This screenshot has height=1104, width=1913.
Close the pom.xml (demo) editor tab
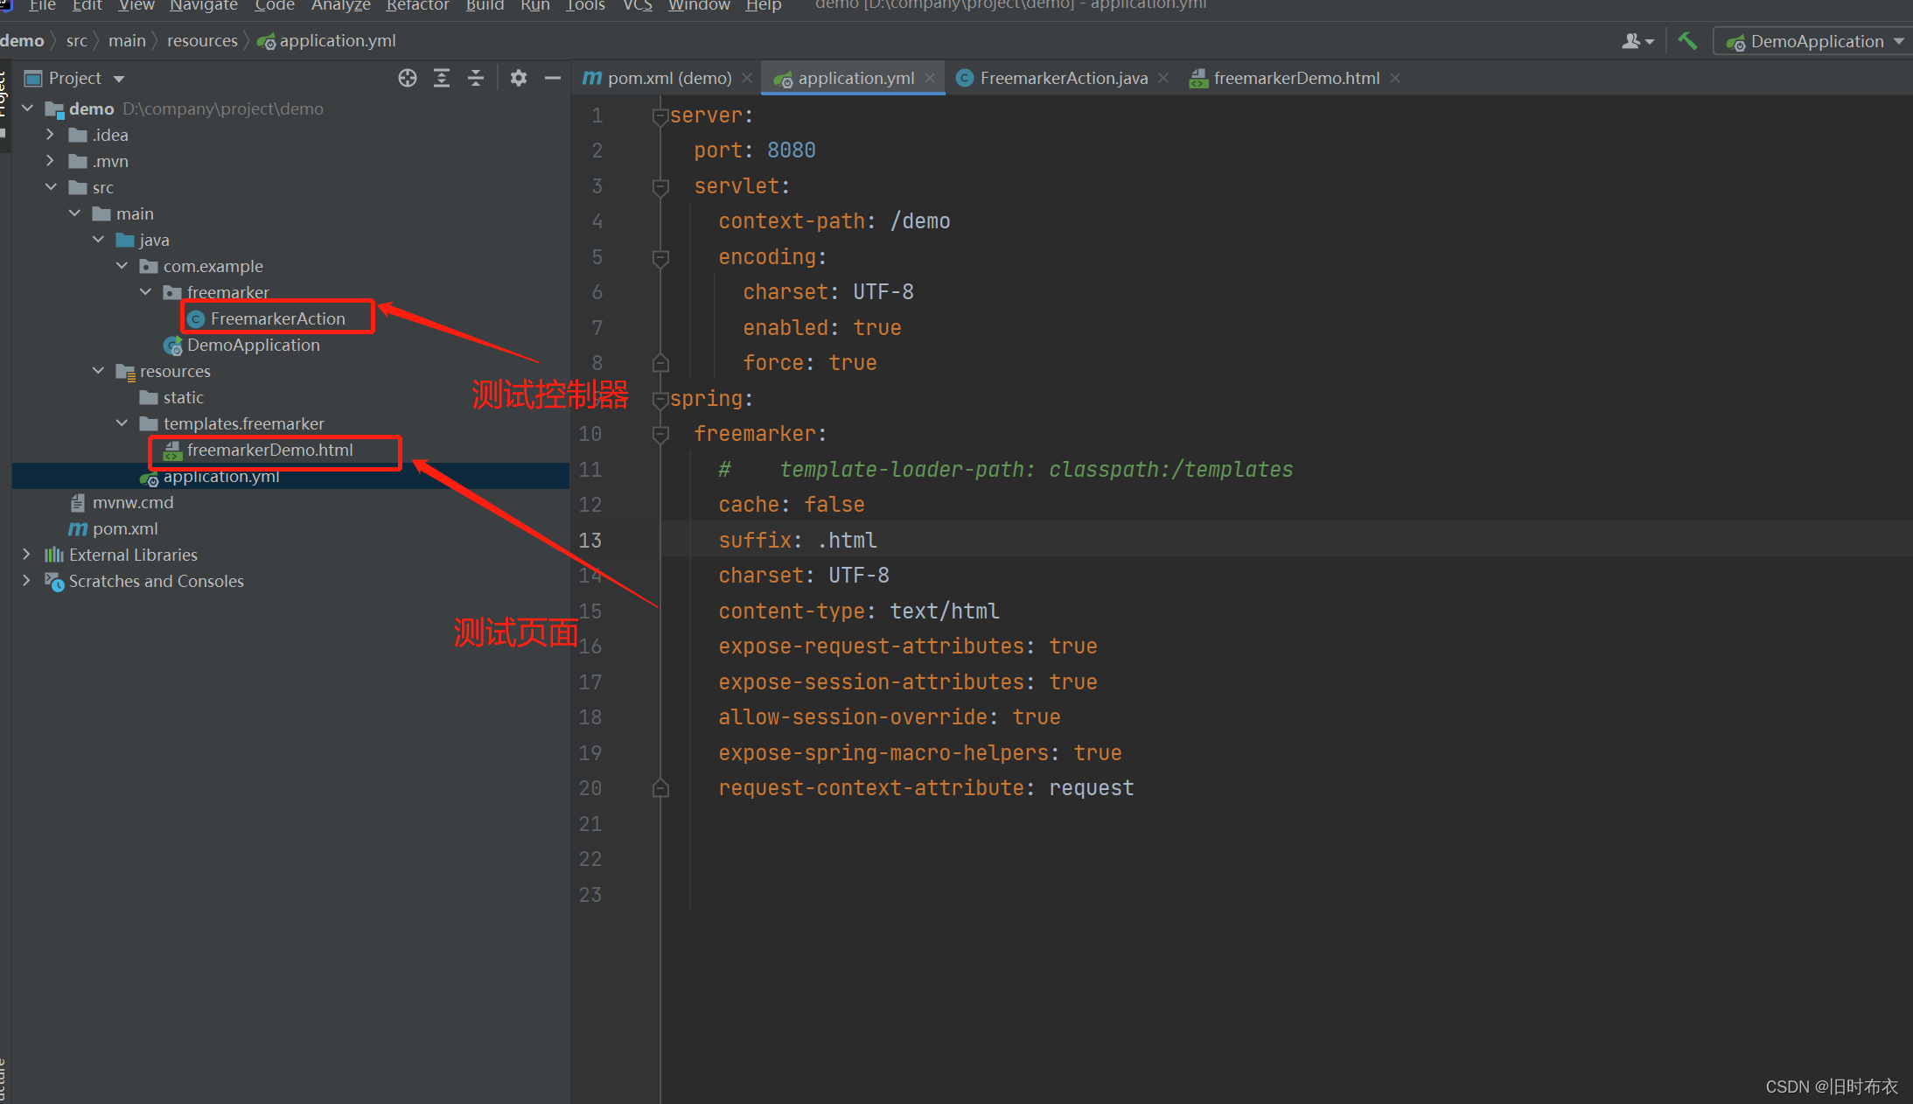coord(747,78)
